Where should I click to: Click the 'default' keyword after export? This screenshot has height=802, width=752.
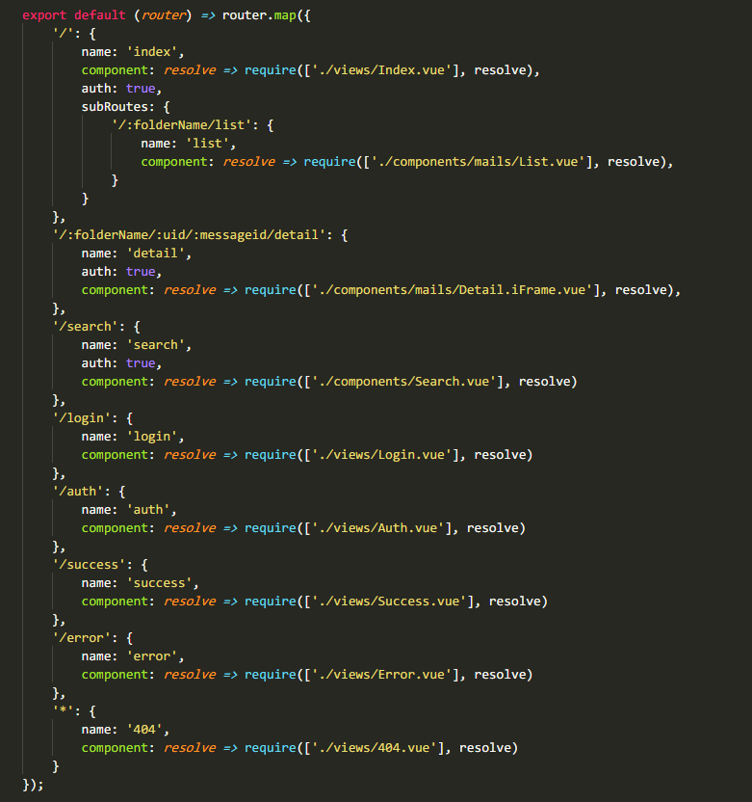(x=100, y=15)
